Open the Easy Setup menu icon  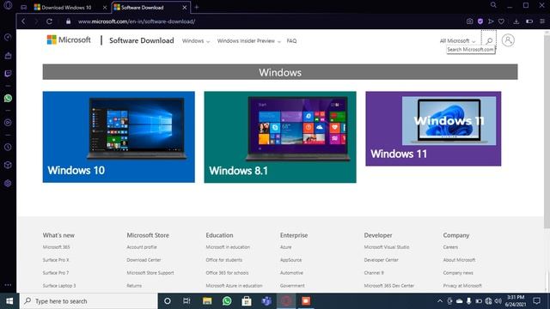click(542, 21)
